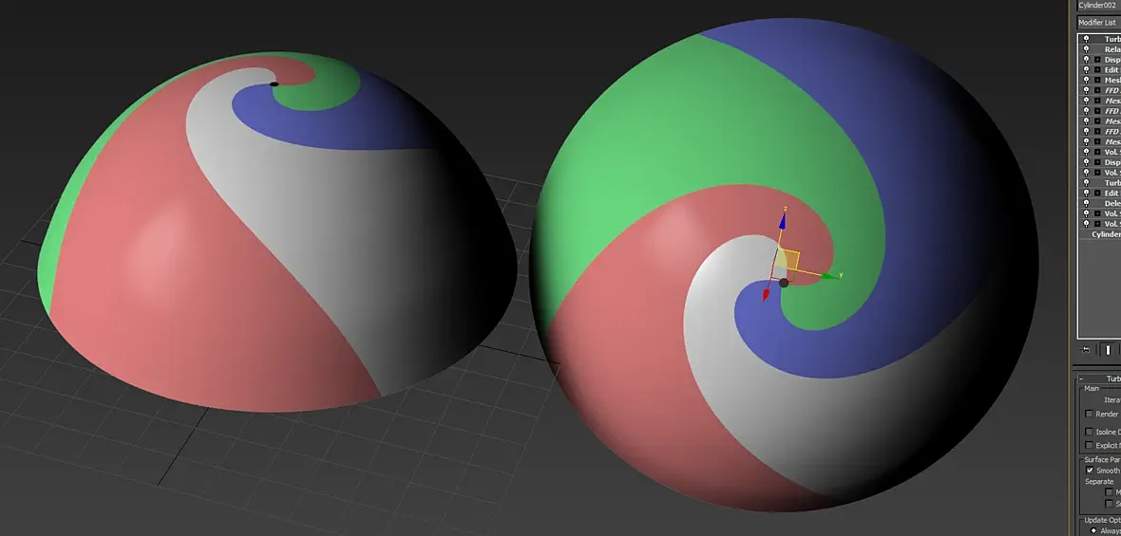Click the Pin Stack icon below modifier stack
Screen dimensions: 1121x536
pyautogui.click(x=1085, y=350)
